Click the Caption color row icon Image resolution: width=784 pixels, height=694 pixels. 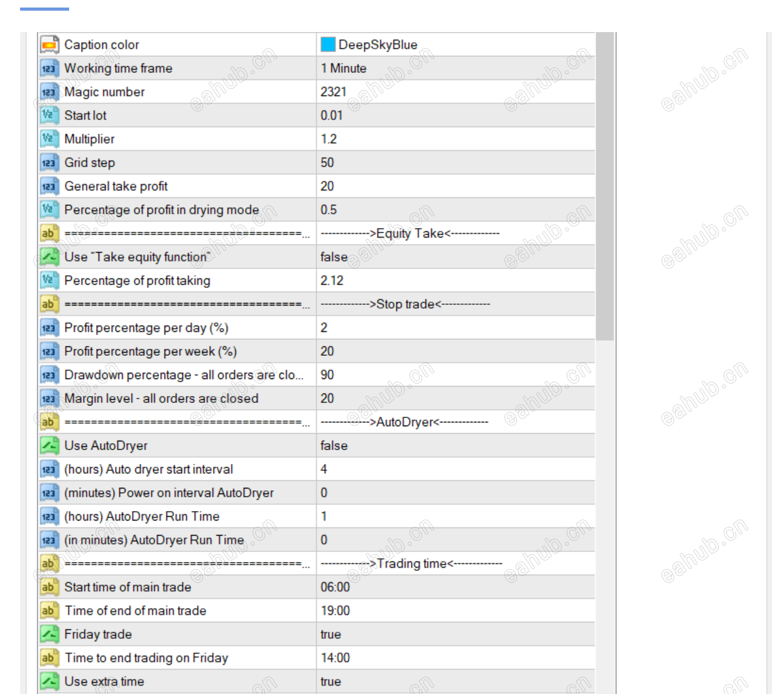pyautogui.click(x=49, y=45)
